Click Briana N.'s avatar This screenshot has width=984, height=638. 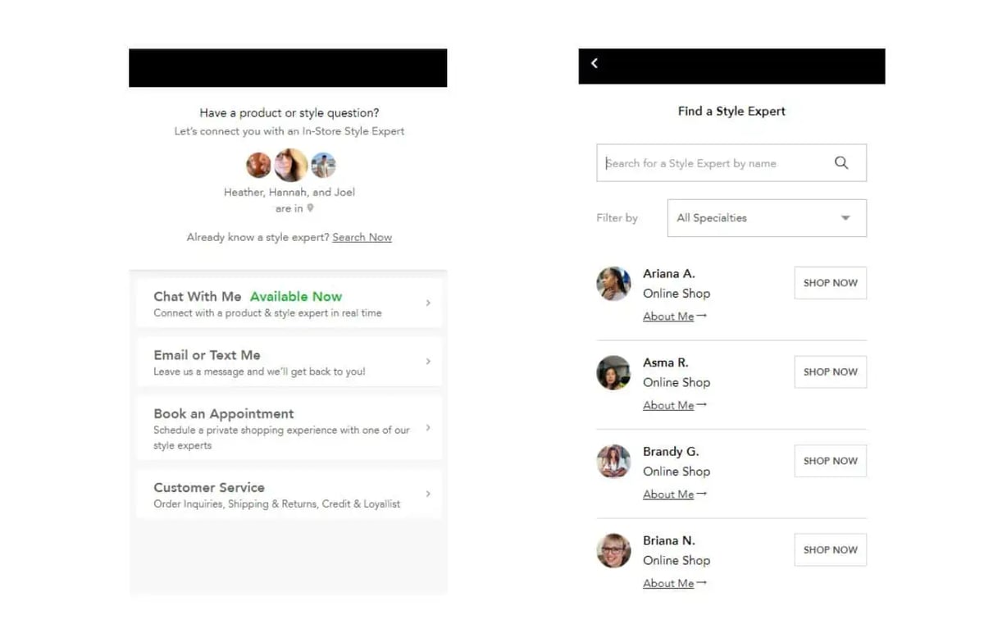(x=613, y=550)
